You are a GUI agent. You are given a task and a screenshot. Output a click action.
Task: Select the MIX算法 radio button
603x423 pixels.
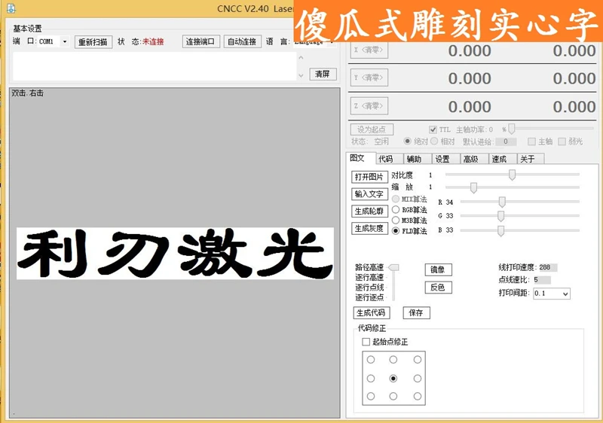tap(396, 199)
